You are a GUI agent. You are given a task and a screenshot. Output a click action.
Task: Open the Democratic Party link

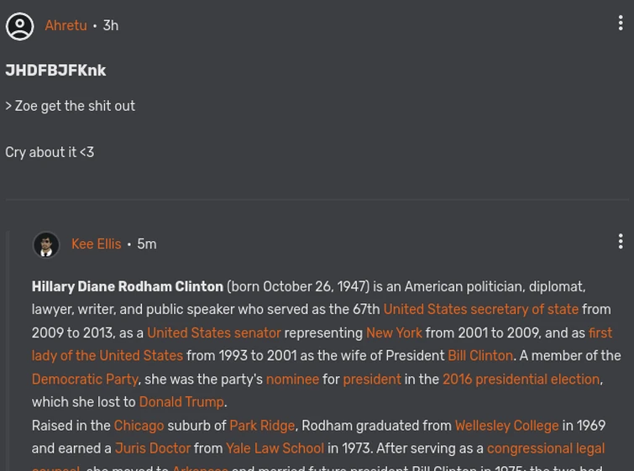[85, 379]
